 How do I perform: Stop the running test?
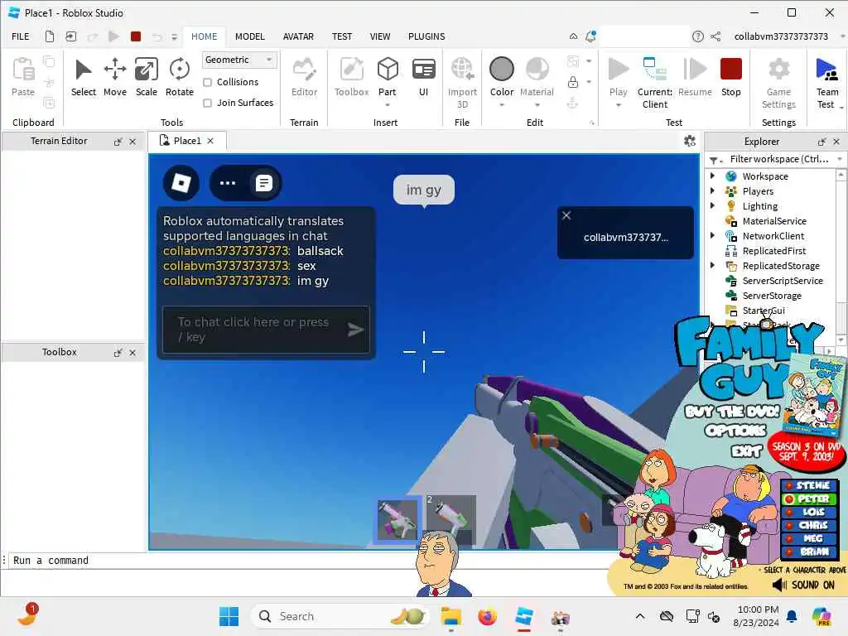point(730,77)
